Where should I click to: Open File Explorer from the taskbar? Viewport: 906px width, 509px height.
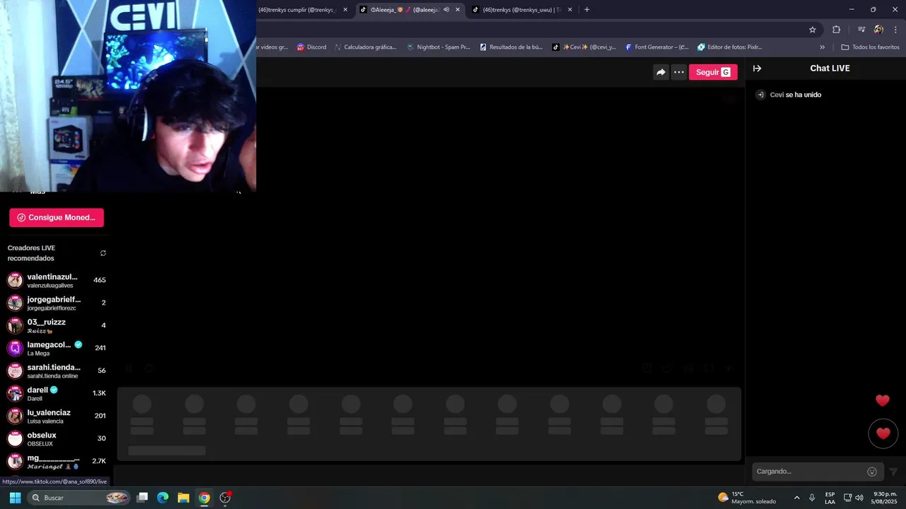click(x=183, y=498)
